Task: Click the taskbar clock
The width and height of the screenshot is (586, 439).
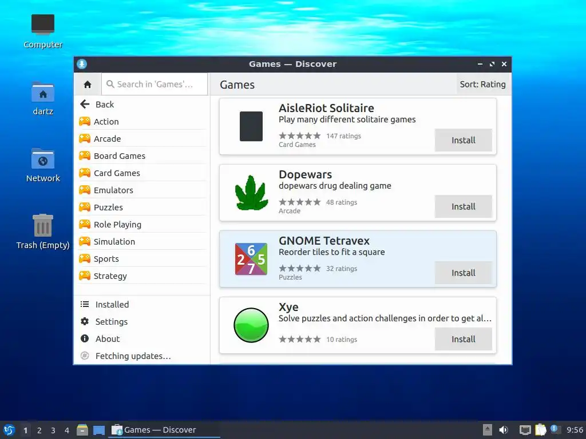Action: click(575, 430)
